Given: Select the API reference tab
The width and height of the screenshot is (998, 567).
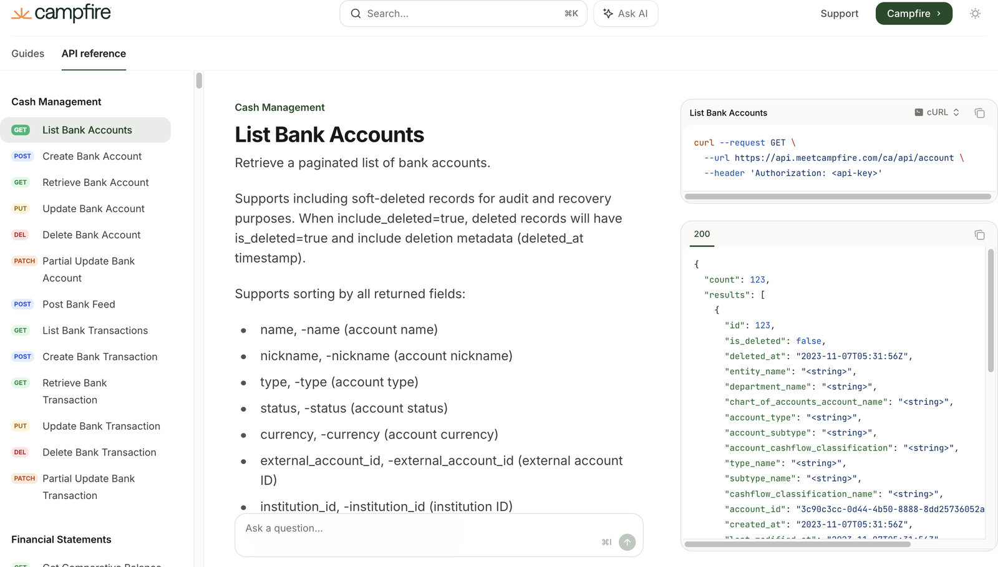Looking at the screenshot, I should point(94,54).
